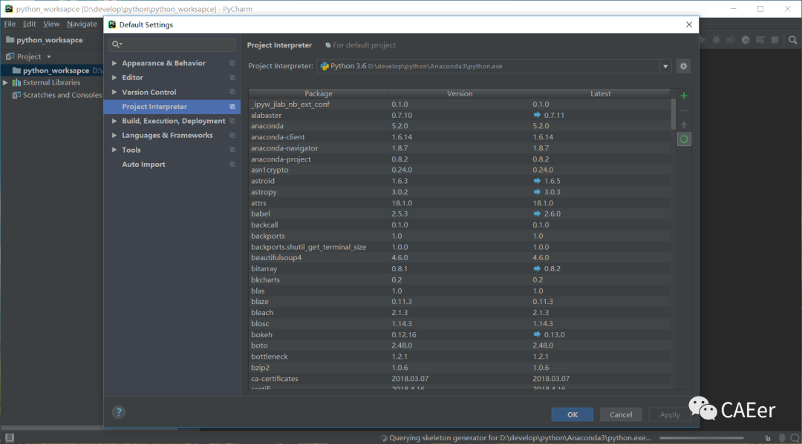Viewport: 802px width, 444px height.
Task: Click project-scope icon beside Editor
Action: point(232,78)
